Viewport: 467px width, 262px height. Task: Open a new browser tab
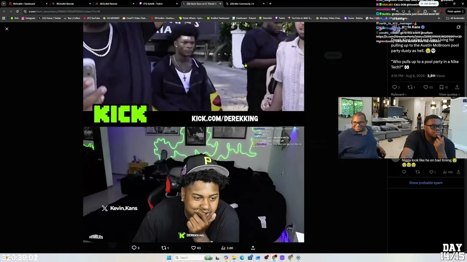[x=270, y=4]
